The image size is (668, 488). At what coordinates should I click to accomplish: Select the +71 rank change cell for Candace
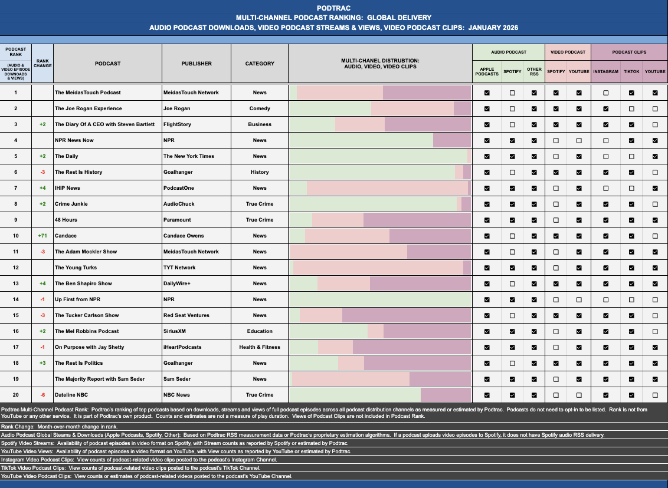tap(42, 236)
